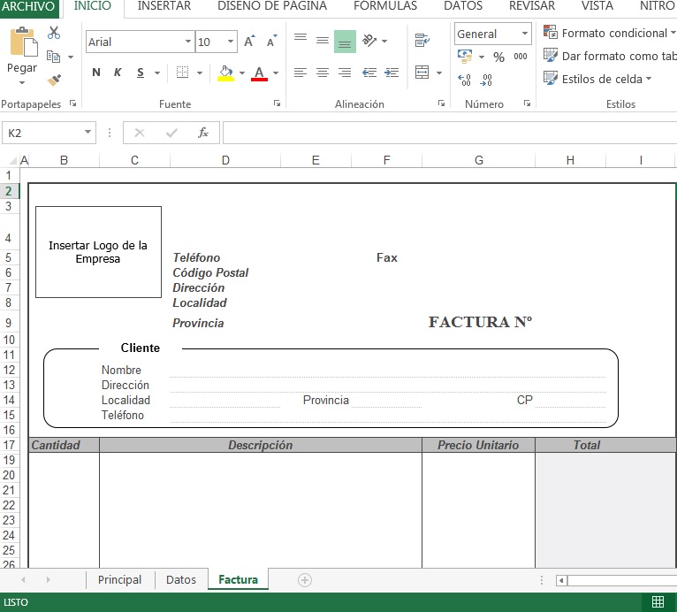Apply accounting number format
The width and height of the screenshot is (677, 612).
465,56
